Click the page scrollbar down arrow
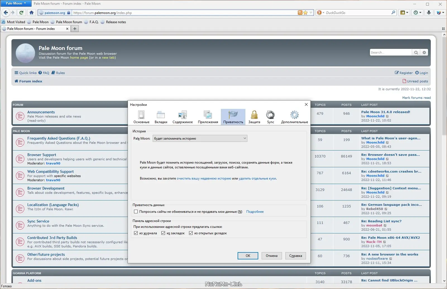 pyautogui.click(x=444, y=281)
